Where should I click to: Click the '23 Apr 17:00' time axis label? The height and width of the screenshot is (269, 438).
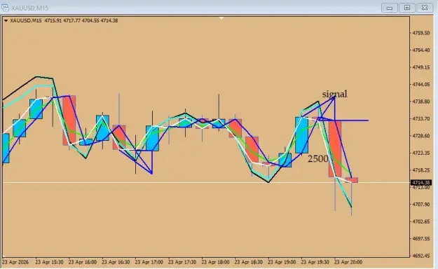pyautogui.click(x=149, y=262)
